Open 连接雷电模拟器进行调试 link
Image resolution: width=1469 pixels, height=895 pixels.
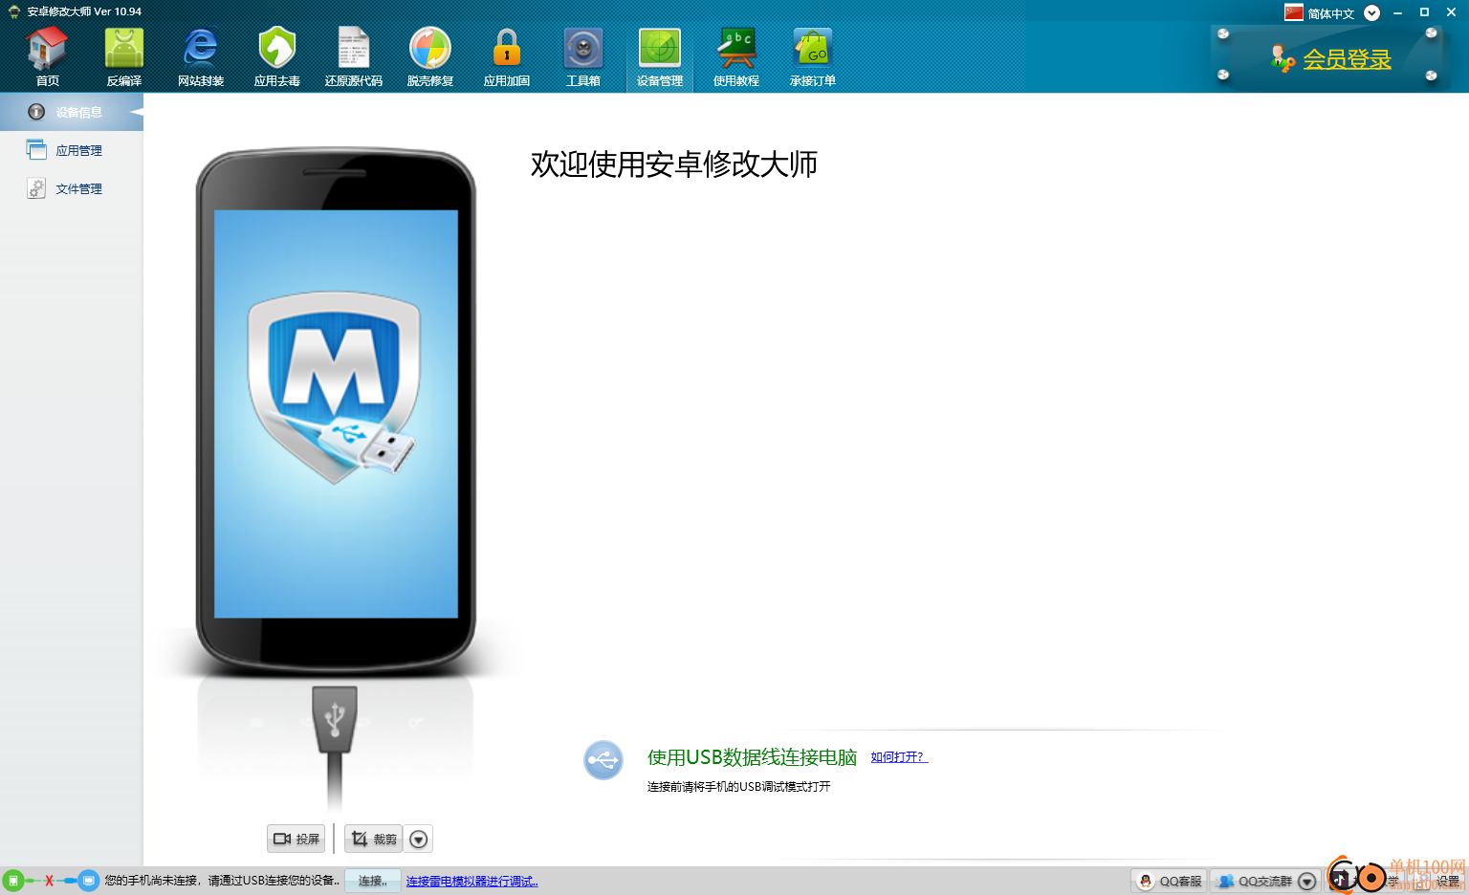click(472, 881)
